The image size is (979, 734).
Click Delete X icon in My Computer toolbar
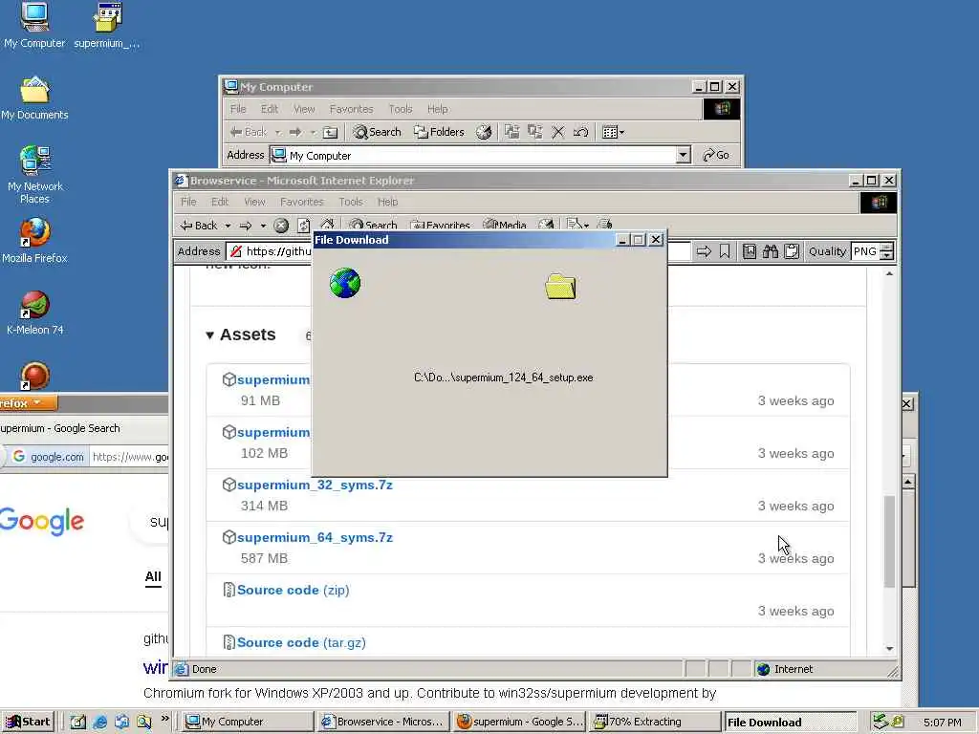[x=558, y=132]
